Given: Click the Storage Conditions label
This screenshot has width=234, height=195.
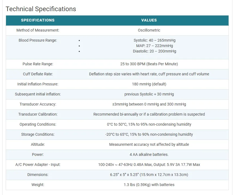Looking at the screenshot, I should (x=38, y=134).
